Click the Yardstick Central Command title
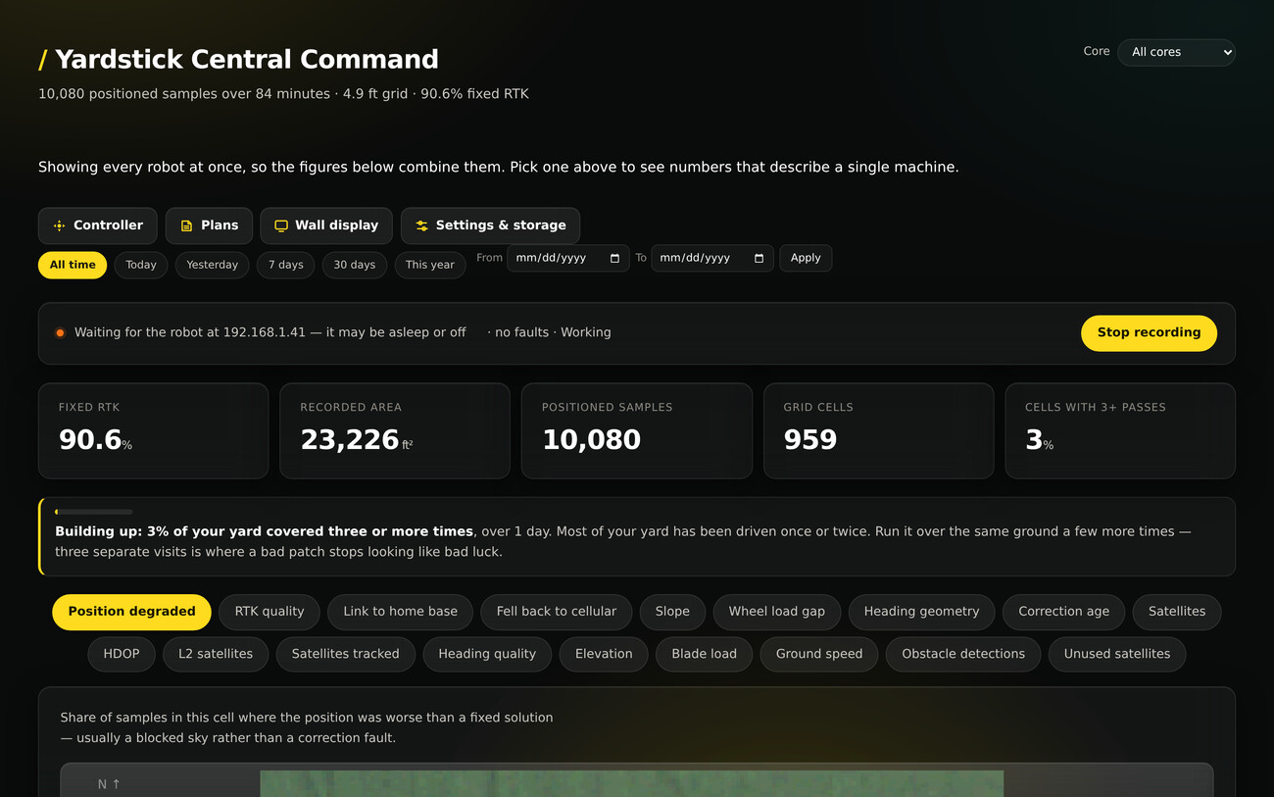This screenshot has width=1274, height=797. 247,59
